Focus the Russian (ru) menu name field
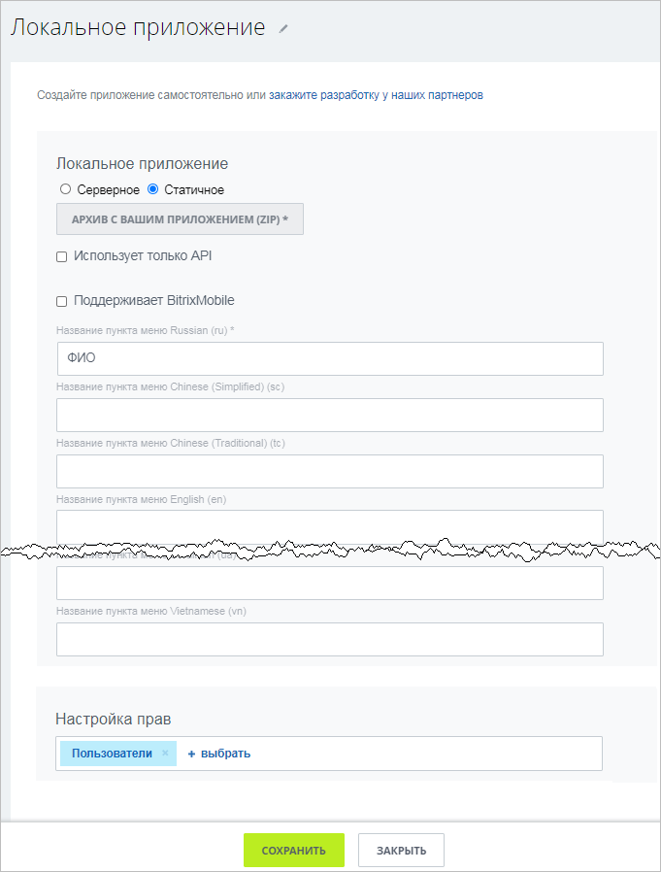661x872 pixels. tap(330, 358)
